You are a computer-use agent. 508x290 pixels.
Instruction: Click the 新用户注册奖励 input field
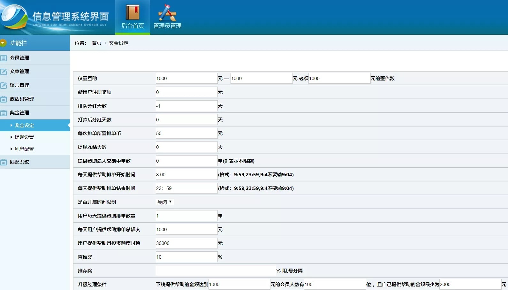pyautogui.click(x=186, y=92)
